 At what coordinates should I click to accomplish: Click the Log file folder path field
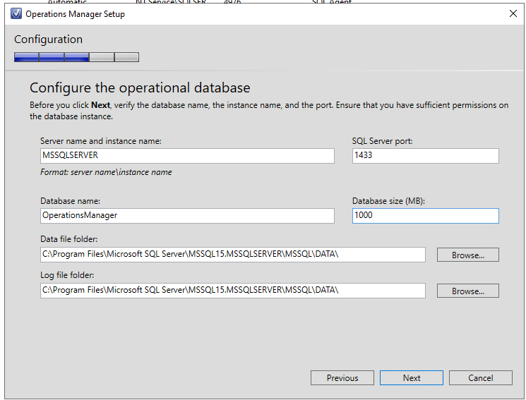(233, 291)
